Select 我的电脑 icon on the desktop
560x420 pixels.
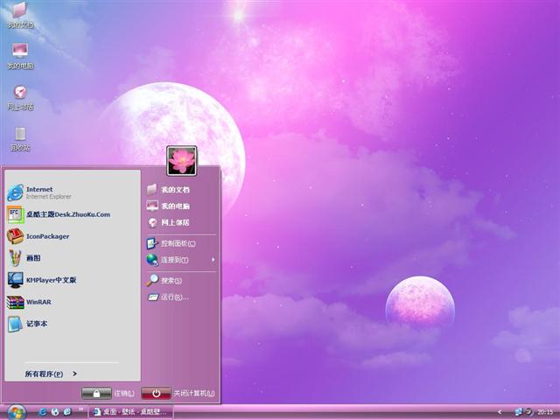tap(19, 54)
